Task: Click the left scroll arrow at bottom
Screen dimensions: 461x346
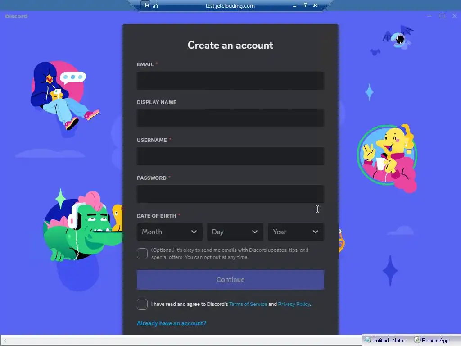Action: point(5,341)
